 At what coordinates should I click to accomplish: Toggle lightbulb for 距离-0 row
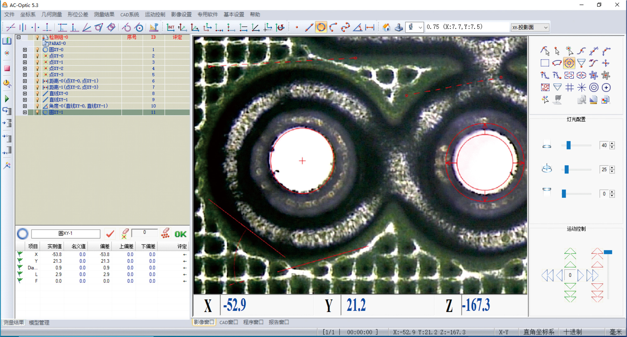coord(37,81)
